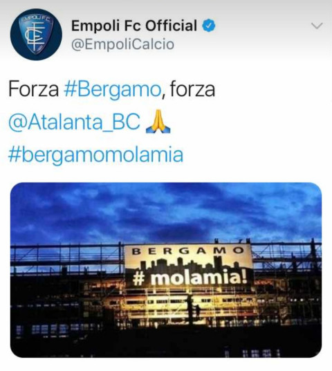Image resolution: width=332 pixels, height=371 pixels.
Task: Visit the @EmpoliCalcio handle
Action: [122, 44]
